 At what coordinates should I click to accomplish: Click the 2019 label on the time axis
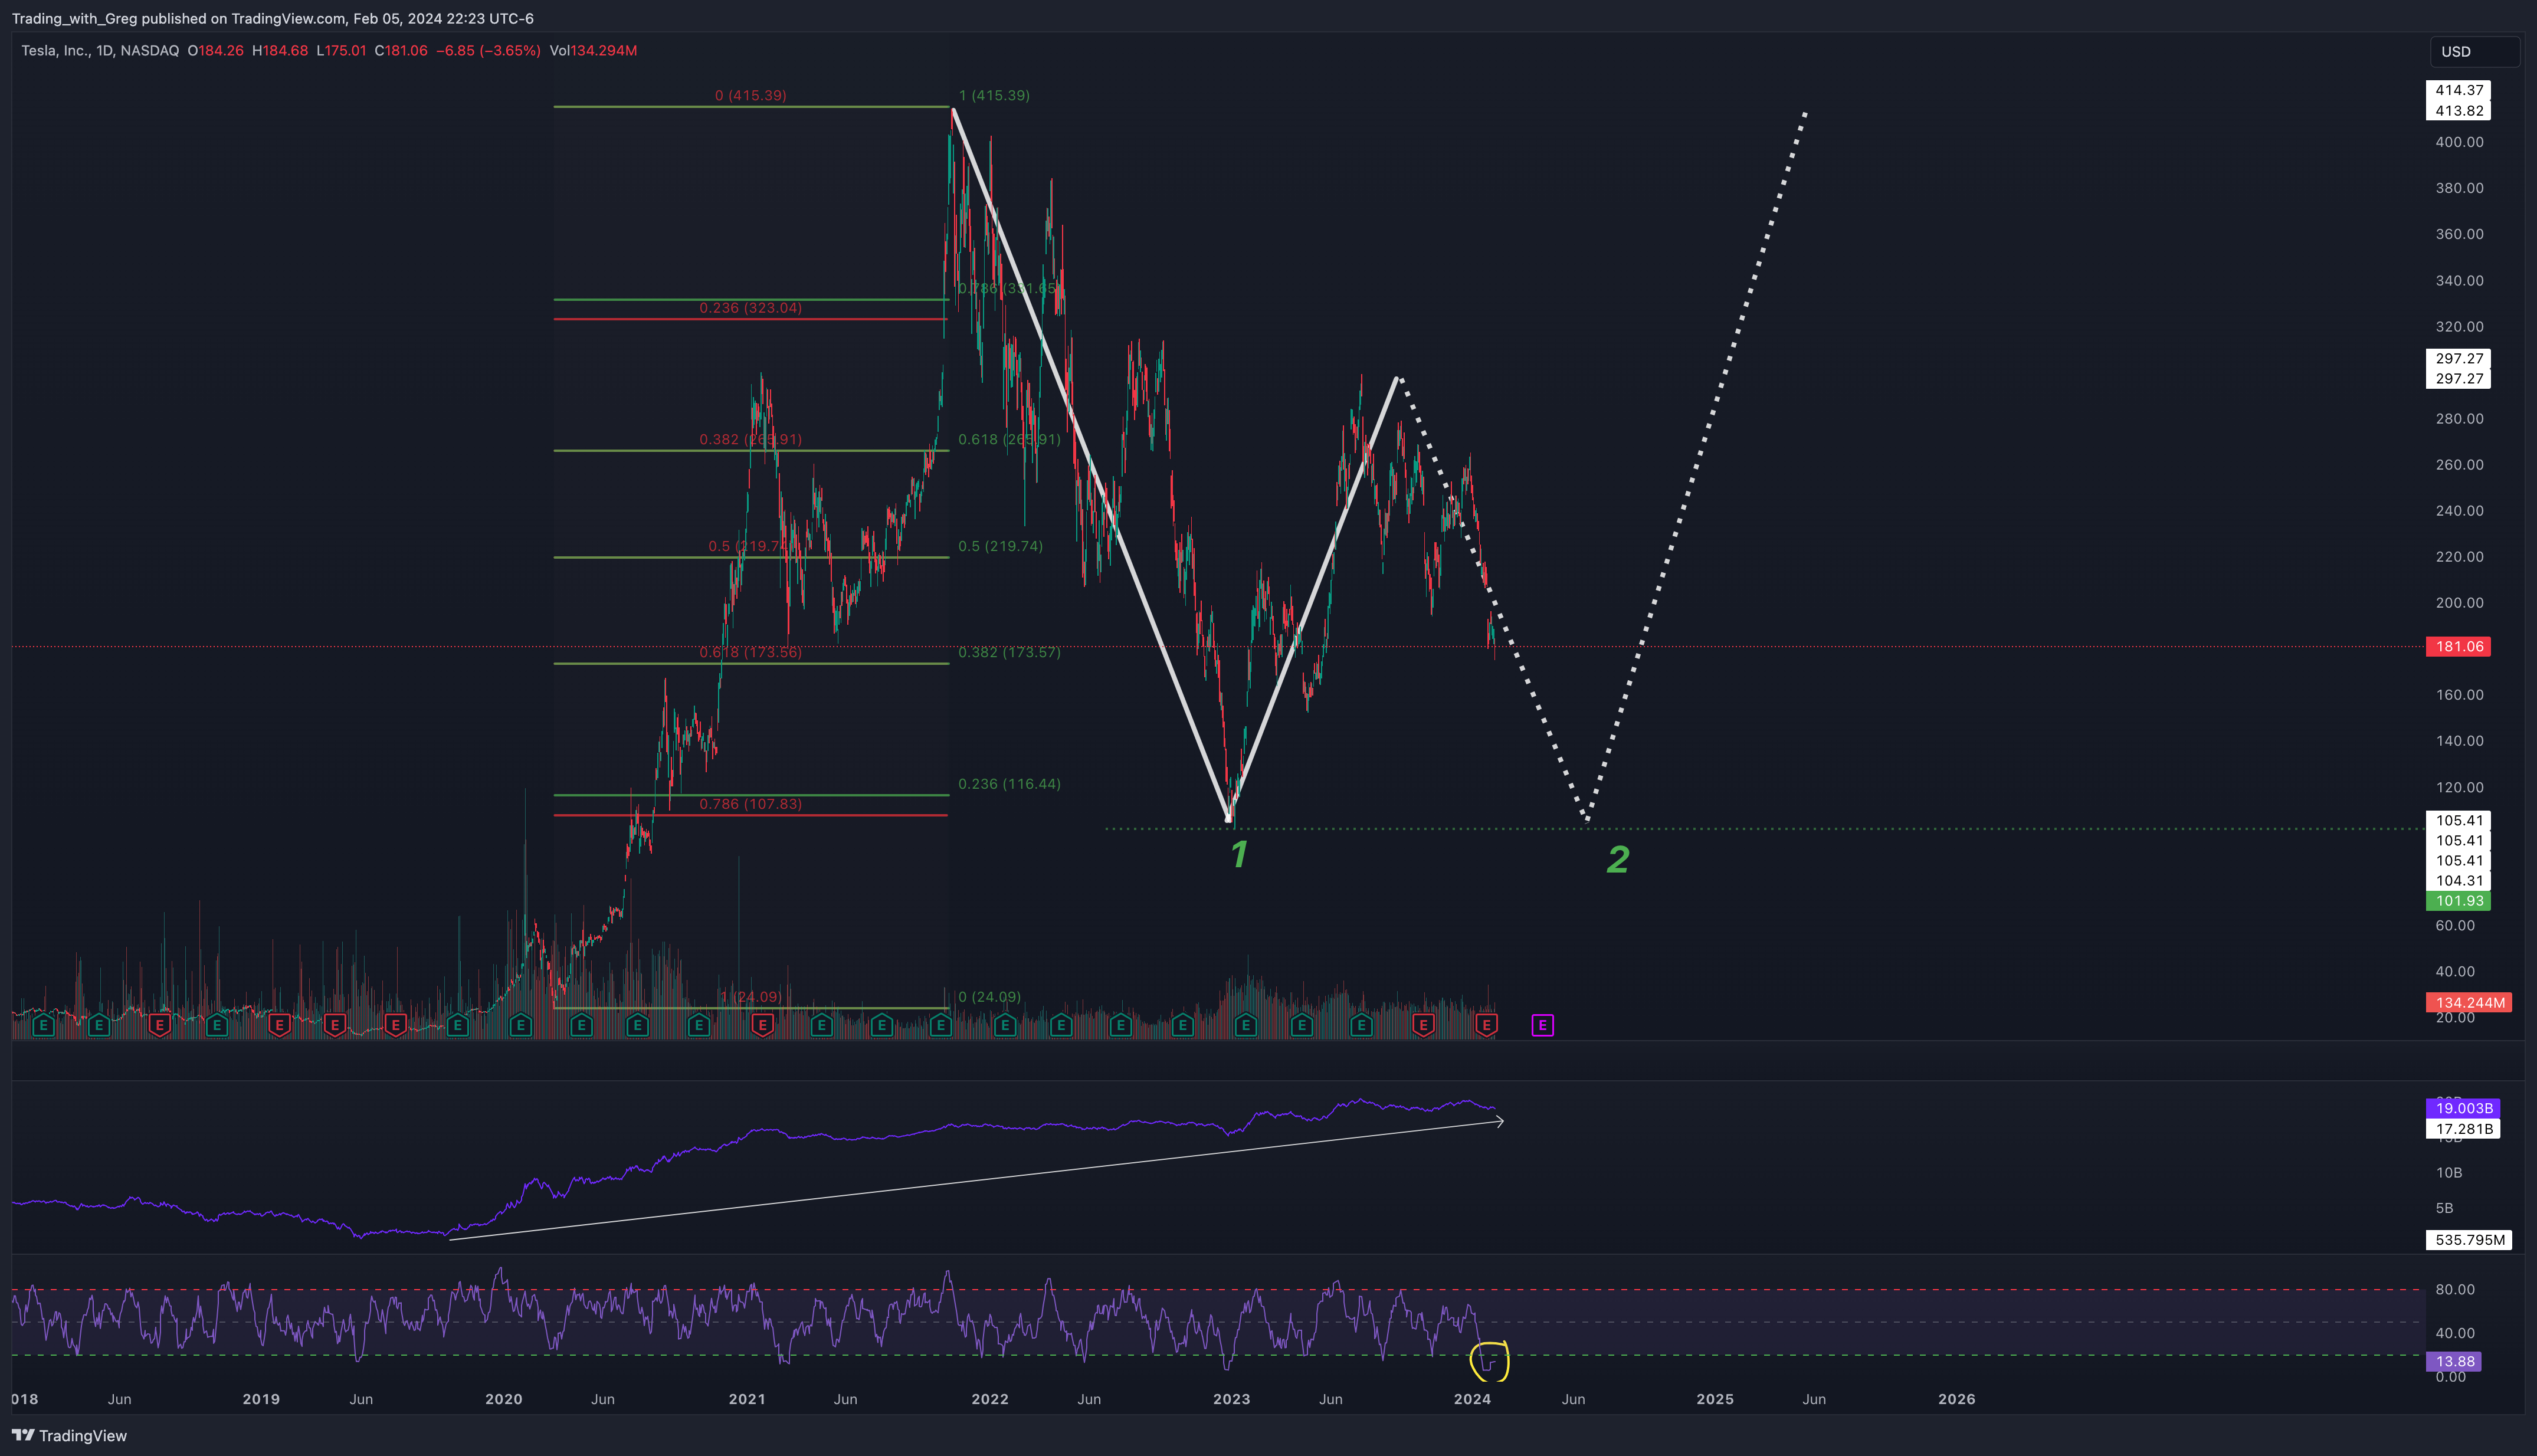tap(261, 1399)
